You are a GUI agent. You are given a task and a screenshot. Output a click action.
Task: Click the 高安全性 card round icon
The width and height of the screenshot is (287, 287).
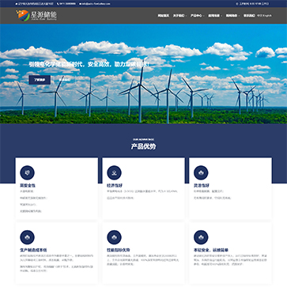click(27, 172)
